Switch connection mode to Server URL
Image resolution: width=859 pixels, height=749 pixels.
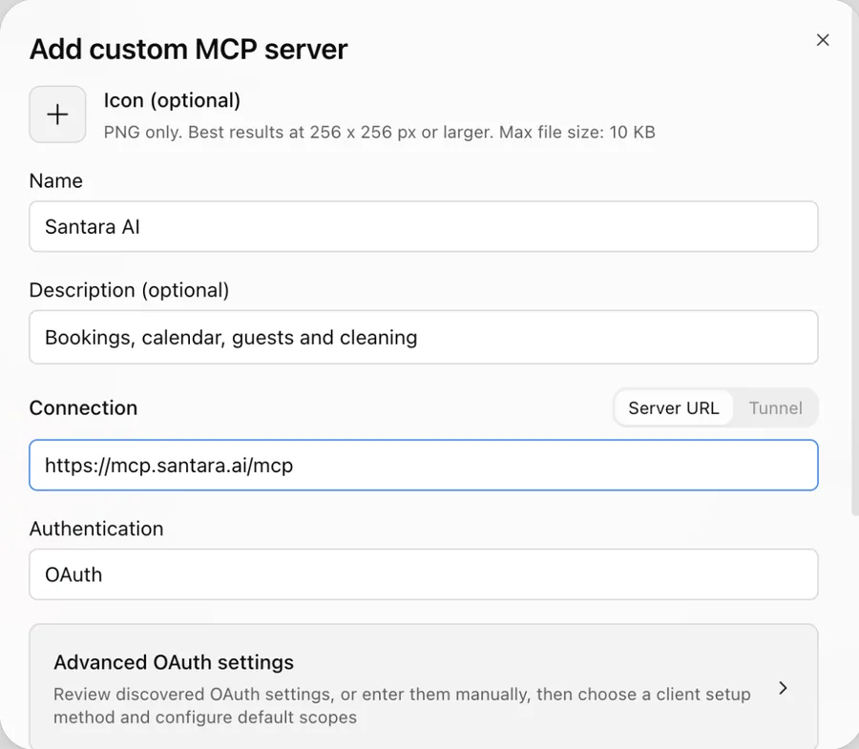coord(673,408)
